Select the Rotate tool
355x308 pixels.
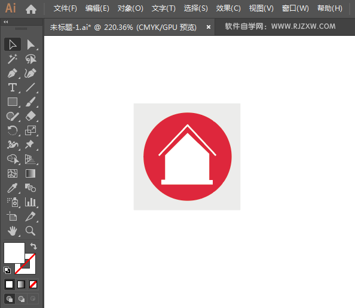(13, 130)
